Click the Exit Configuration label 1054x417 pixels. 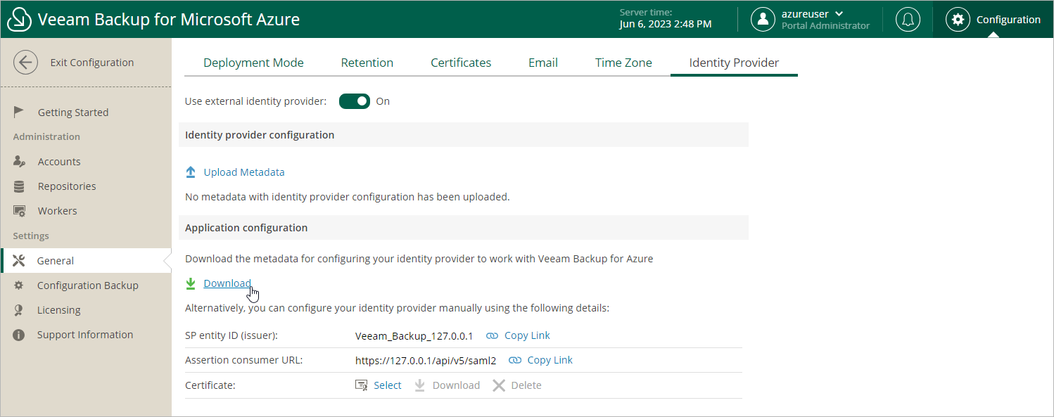coord(92,63)
